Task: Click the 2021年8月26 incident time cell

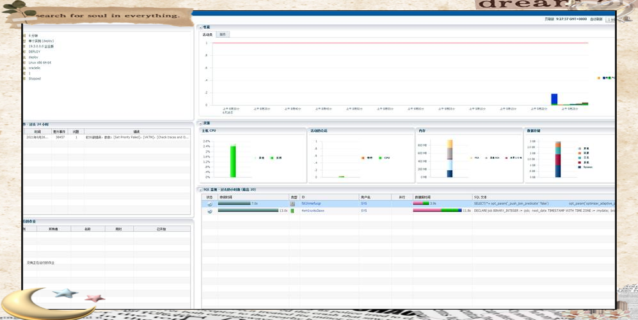Action: 37,138
